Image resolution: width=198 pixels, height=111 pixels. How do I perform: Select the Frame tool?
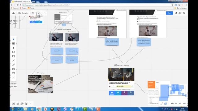coord(14,73)
